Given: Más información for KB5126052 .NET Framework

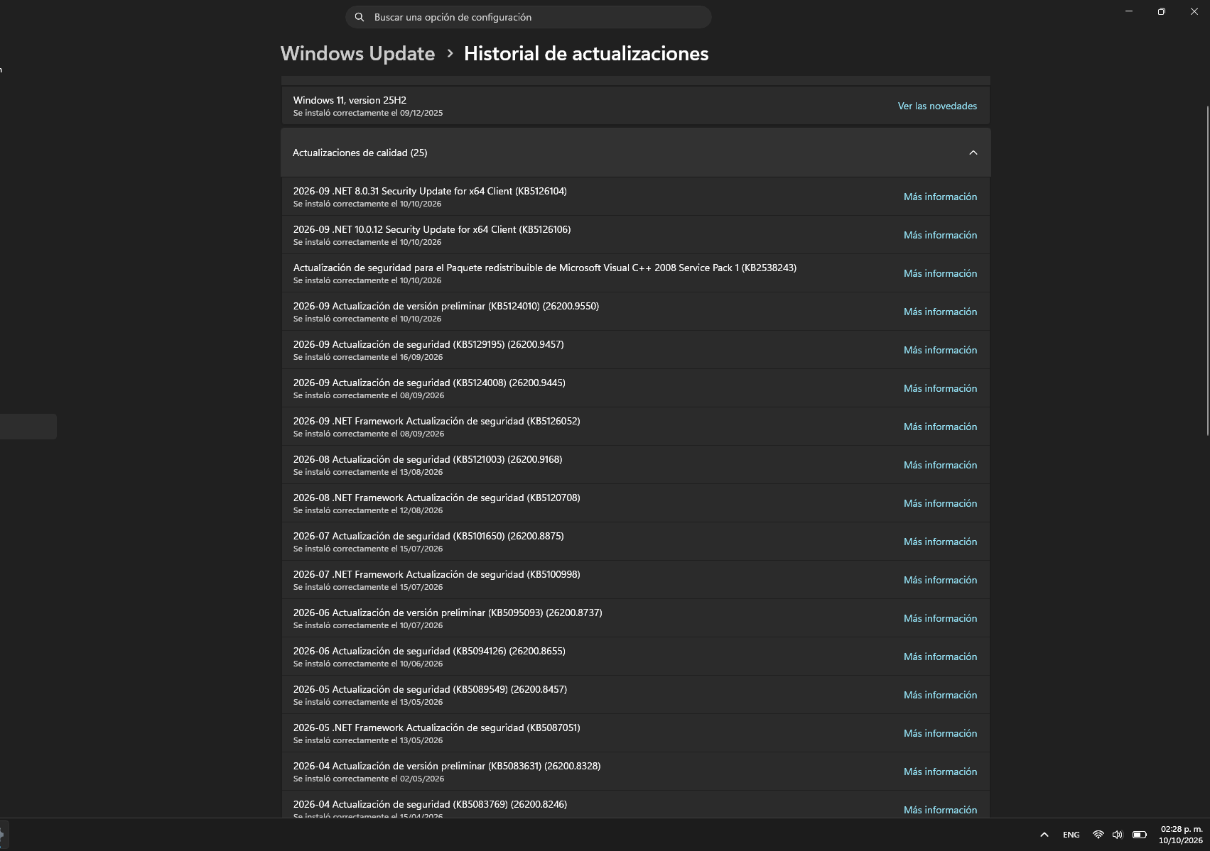Looking at the screenshot, I should [x=940, y=427].
